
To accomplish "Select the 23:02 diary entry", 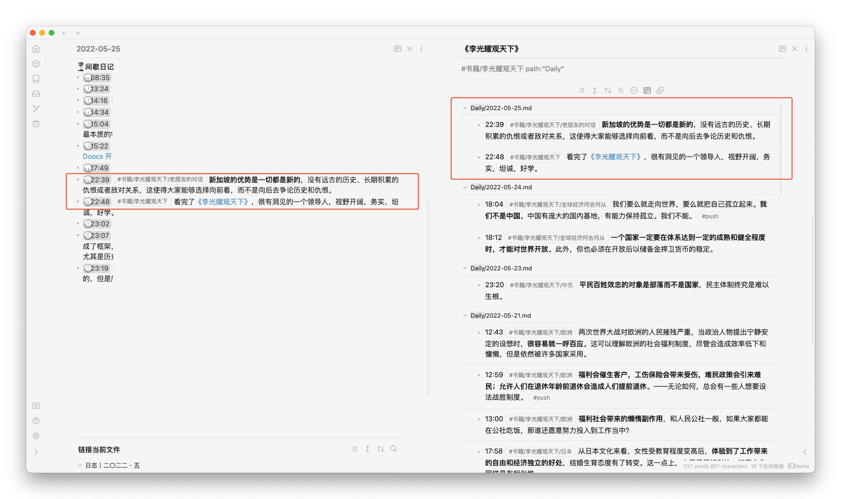I will click(97, 224).
